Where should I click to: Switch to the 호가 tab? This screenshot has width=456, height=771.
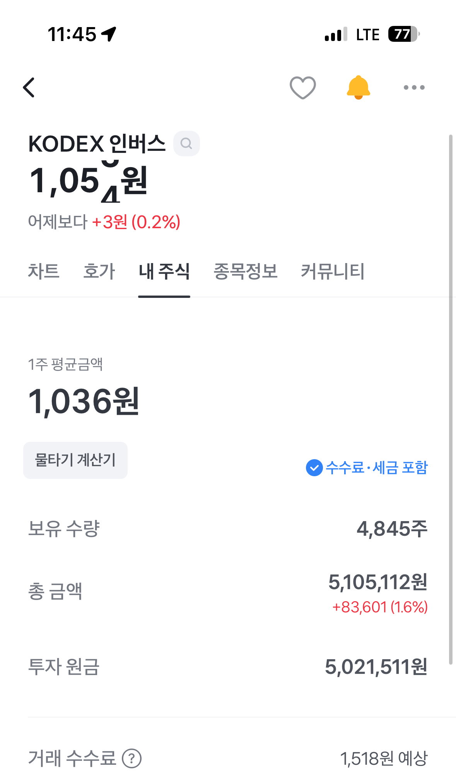[99, 271]
